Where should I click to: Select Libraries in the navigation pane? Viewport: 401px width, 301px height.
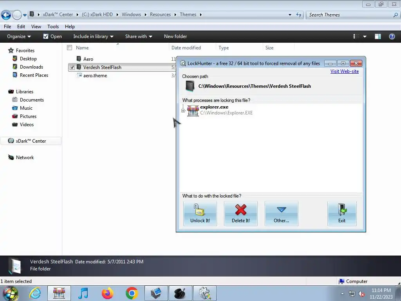point(25,92)
